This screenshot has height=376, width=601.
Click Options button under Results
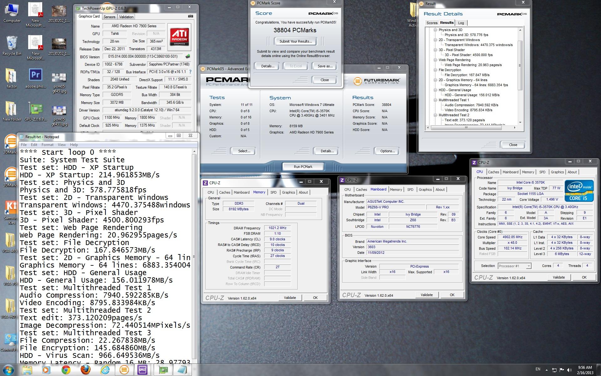(387, 151)
